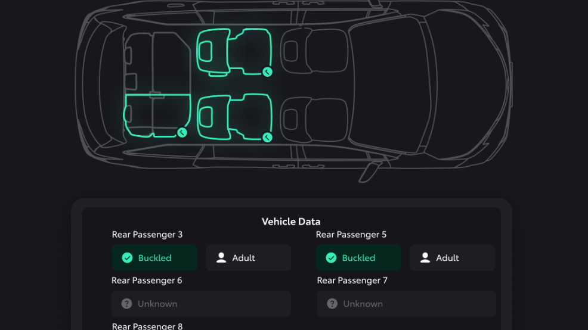Screen dimensions: 588x330
Task: Select the highlighted third-row seat outline
Action: pyautogui.click(x=156, y=115)
